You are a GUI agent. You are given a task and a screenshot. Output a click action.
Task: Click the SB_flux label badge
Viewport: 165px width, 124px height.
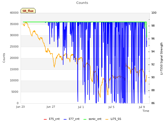point(28,11)
